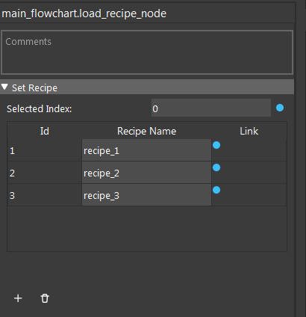Image resolution: width=306 pixels, height=317 pixels.
Task: Collapse the Set Recipe section triangle
Action: (x=4, y=87)
